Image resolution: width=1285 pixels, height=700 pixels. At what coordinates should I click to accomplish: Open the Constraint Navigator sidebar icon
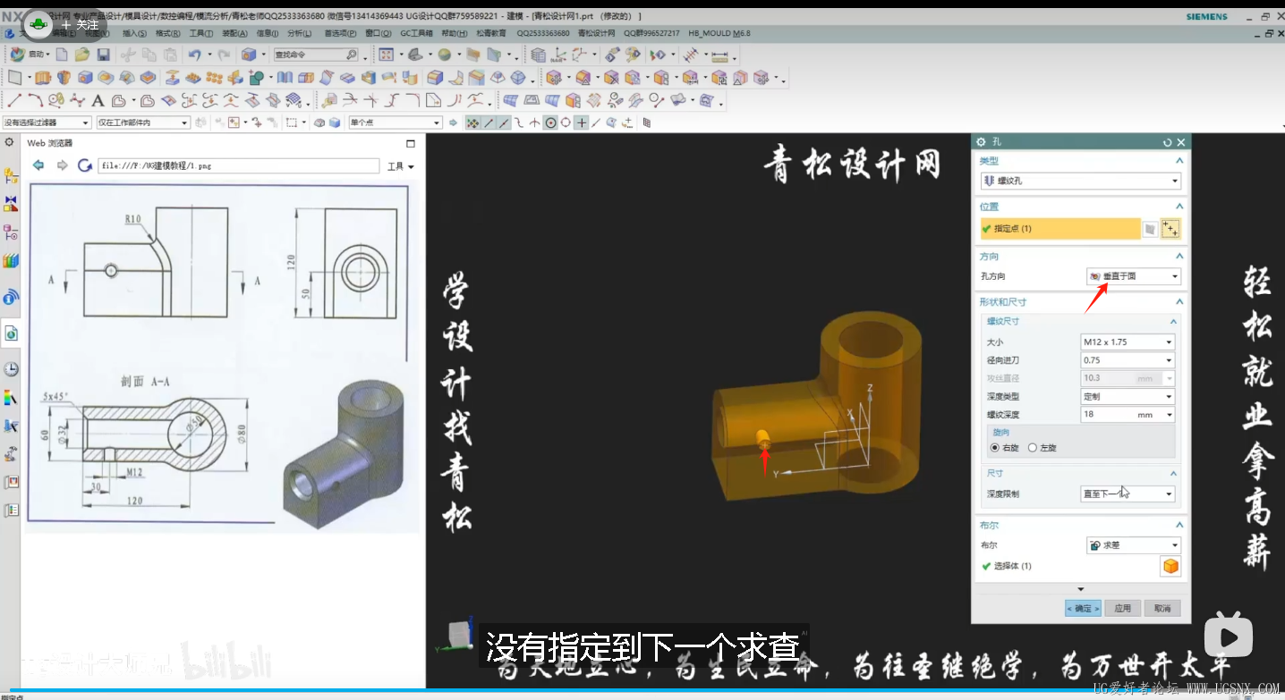pos(11,204)
